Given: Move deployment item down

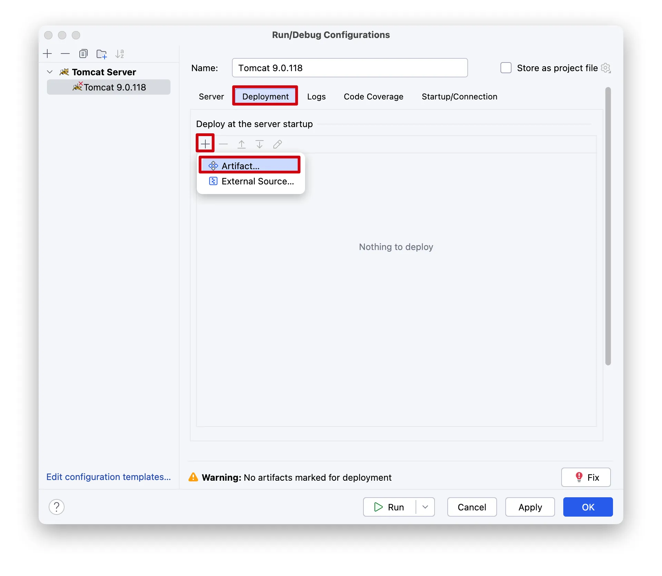Looking at the screenshot, I should 260,144.
